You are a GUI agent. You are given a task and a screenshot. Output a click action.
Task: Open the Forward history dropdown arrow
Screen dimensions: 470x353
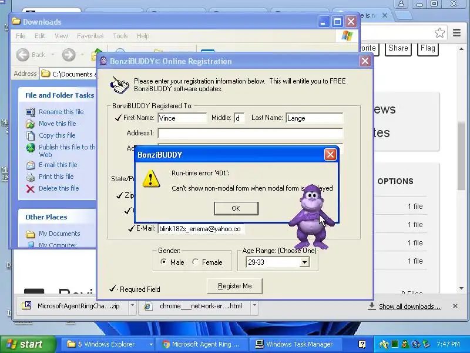pos(82,55)
